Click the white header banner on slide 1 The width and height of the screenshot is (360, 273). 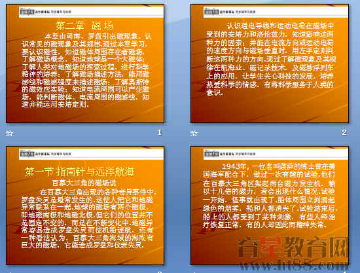click(92, 12)
